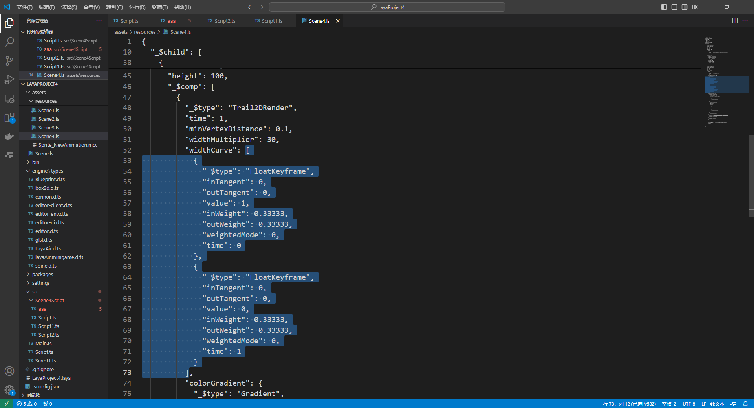Open the Search view in activity bar
The image size is (754, 408).
coord(9,42)
